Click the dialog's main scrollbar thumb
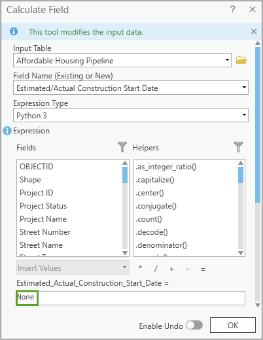Viewport: 263px width, 340px height. 258,125
